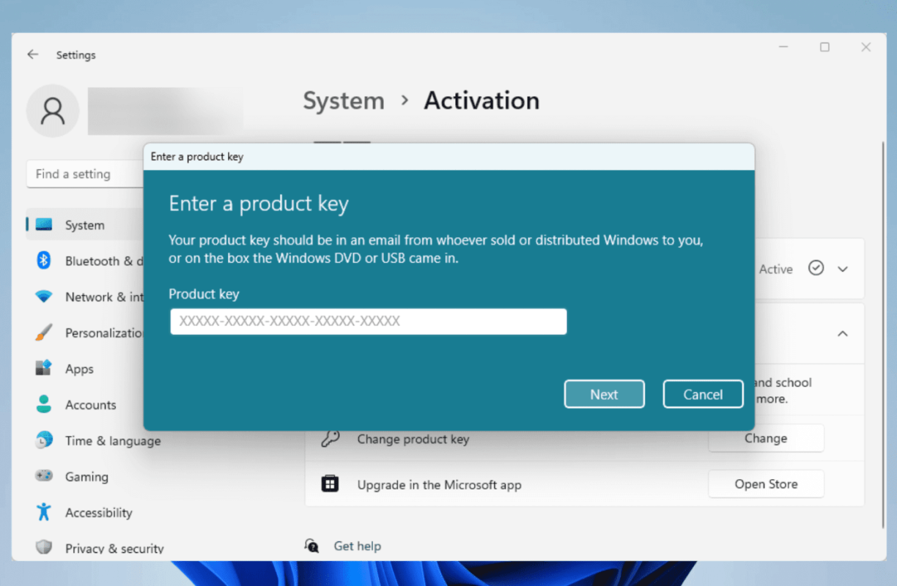This screenshot has width=897, height=586.
Task: Focus the Product key input field
Action: pos(369,321)
